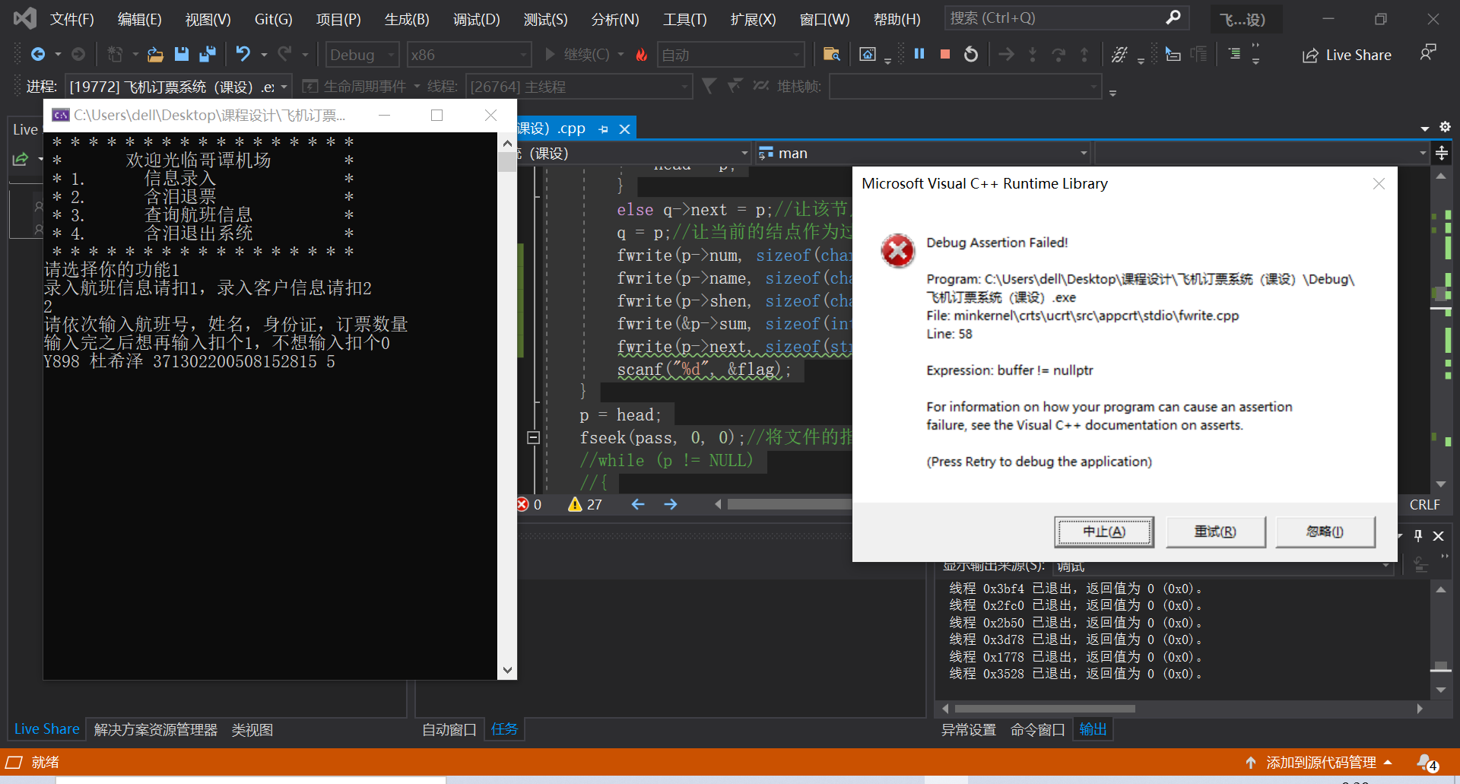Click the split editor icon
The width and height of the screenshot is (1460, 784).
(1441, 153)
